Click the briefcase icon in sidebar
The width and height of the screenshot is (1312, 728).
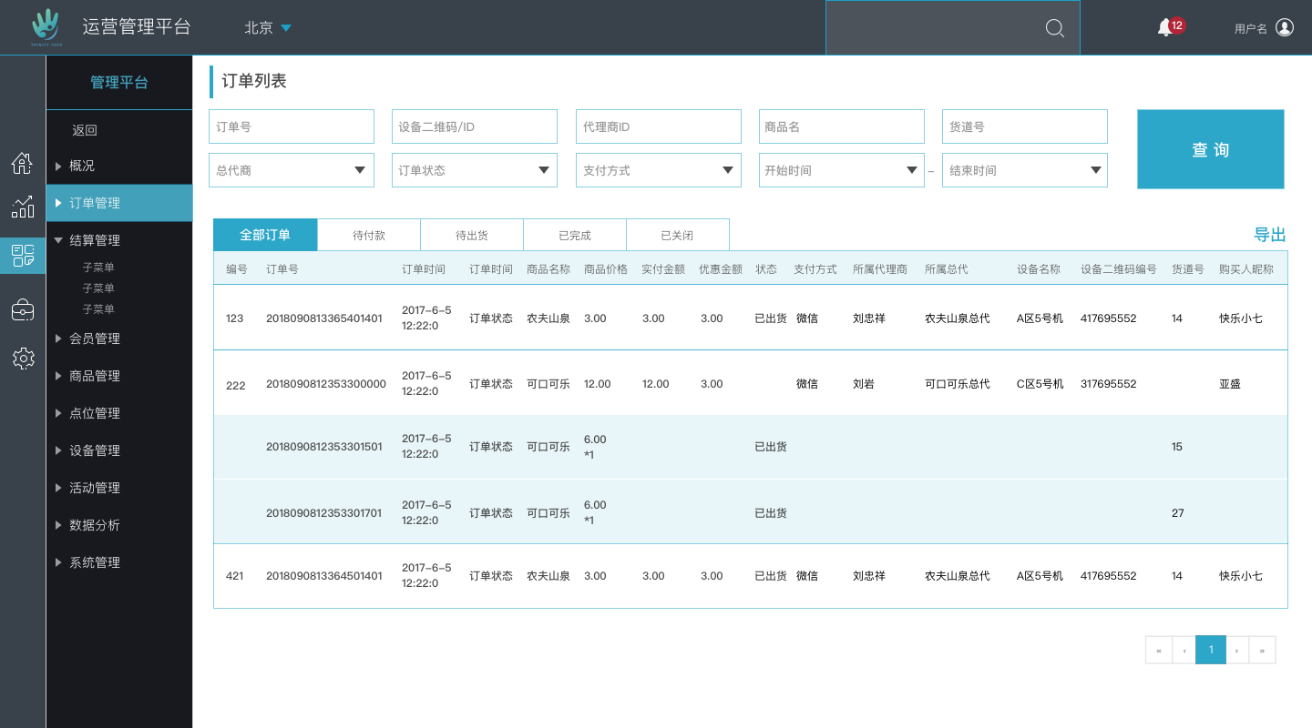click(23, 310)
